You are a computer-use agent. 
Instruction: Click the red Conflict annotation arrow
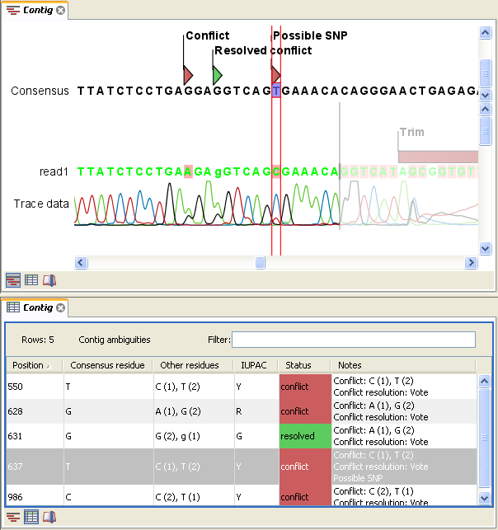pos(187,75)
